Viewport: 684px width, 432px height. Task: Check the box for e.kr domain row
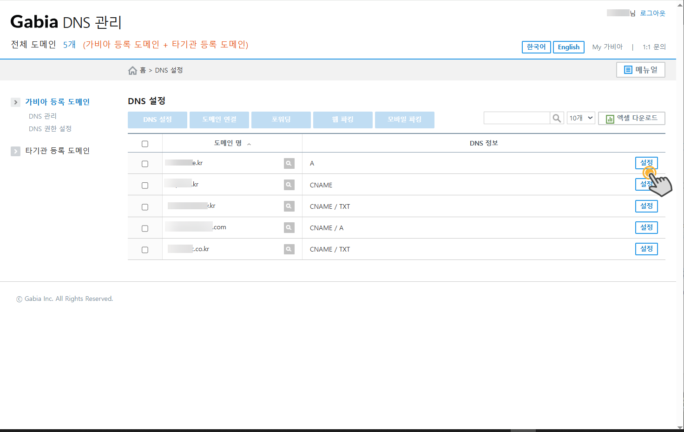click(x=145, y=164)
